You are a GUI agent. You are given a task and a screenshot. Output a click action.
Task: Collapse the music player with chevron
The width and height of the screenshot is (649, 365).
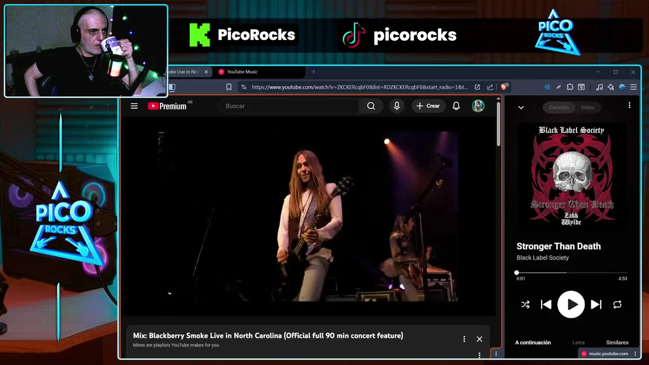pyautogui.click(x=521, y=107)
